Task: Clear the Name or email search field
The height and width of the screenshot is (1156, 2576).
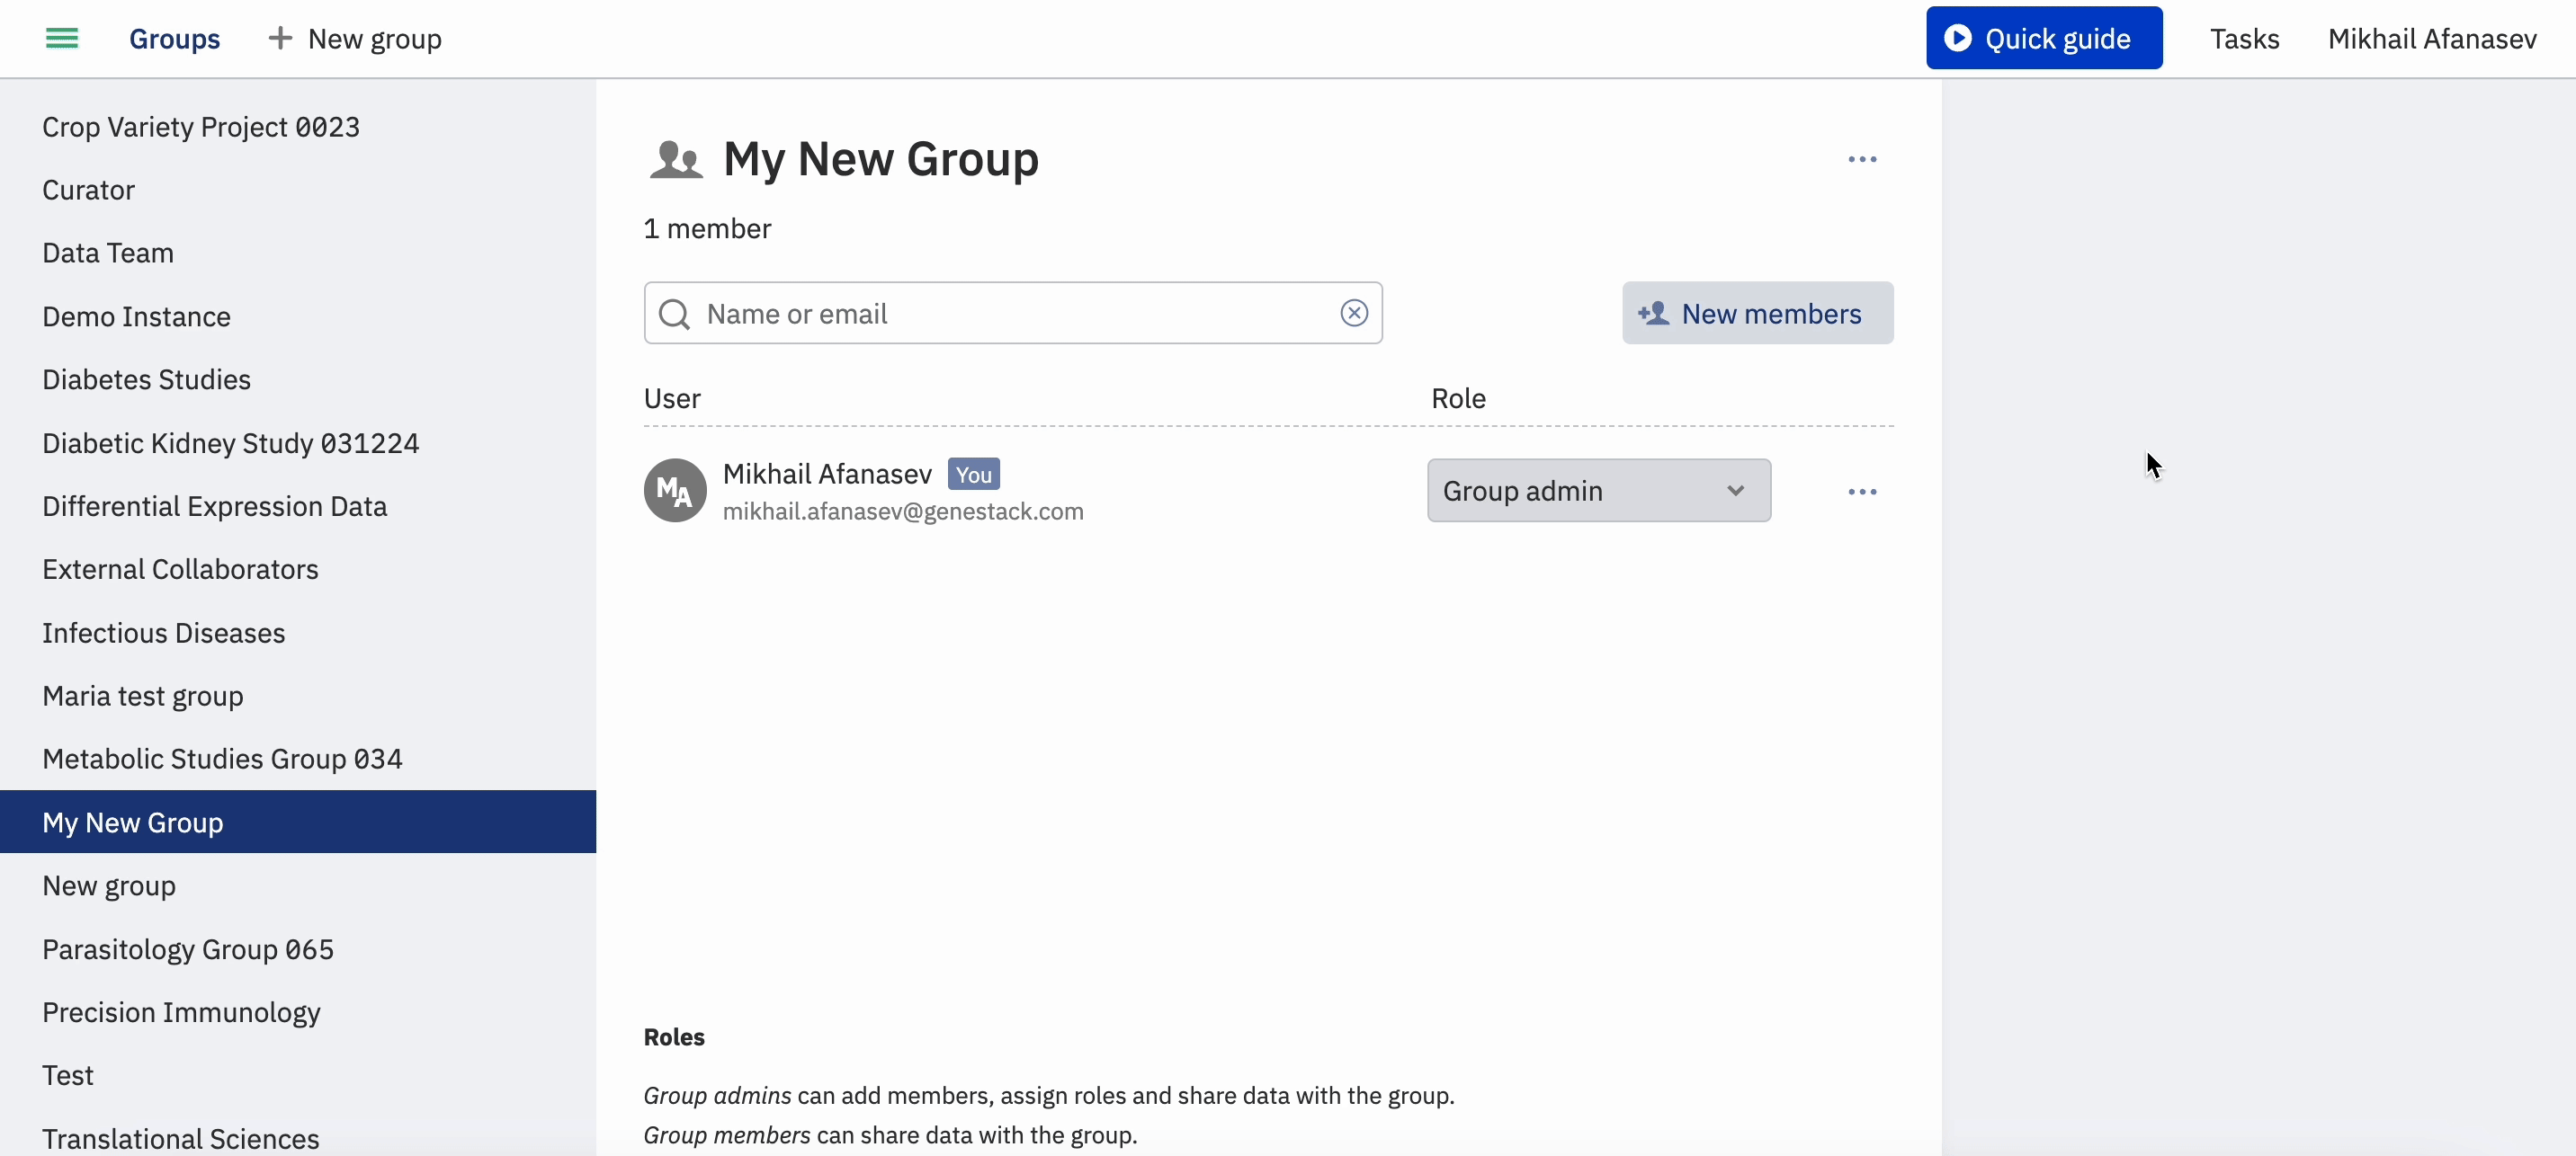Action: pyautogui.click(x=1354, y=314)
